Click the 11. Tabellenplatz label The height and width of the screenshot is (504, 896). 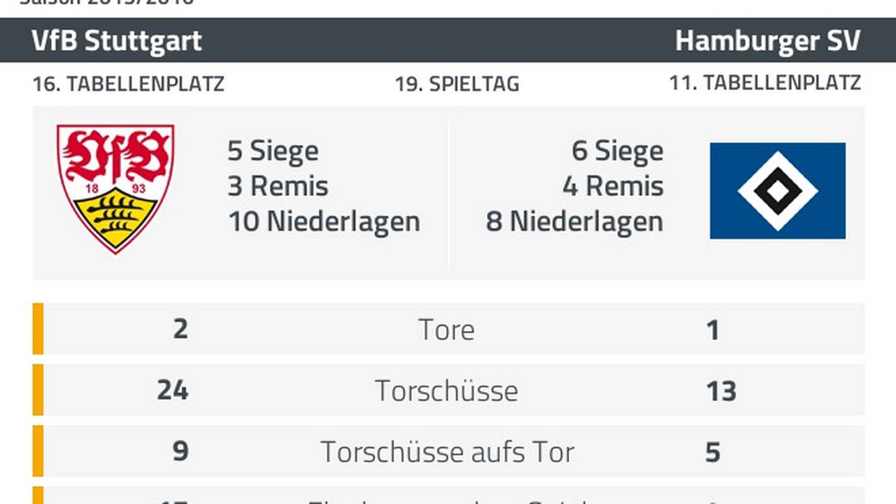pos(765,83)
